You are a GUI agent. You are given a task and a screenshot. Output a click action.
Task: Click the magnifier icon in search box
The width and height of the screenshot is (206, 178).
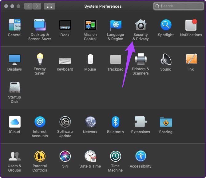(x=157, y=6)
